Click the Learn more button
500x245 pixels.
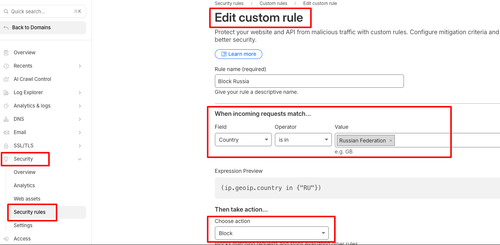(x=238, y=54)
